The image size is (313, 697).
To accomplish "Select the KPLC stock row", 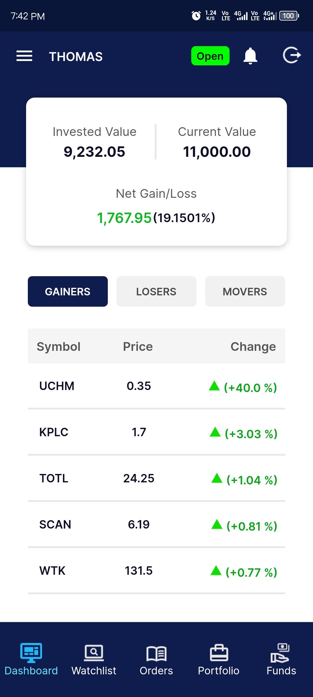I will (156, 432).
